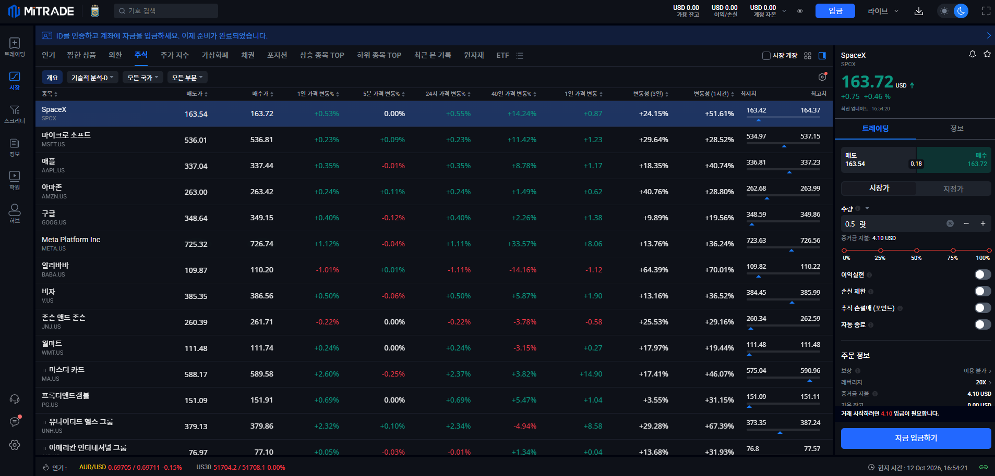Viewport: 995px width, 476px height.
Task: Expand account balance dropdown arrow
Action: 784,11
